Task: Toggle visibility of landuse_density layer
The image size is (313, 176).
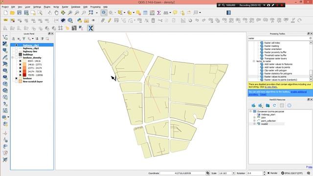Action: [16, 58]
